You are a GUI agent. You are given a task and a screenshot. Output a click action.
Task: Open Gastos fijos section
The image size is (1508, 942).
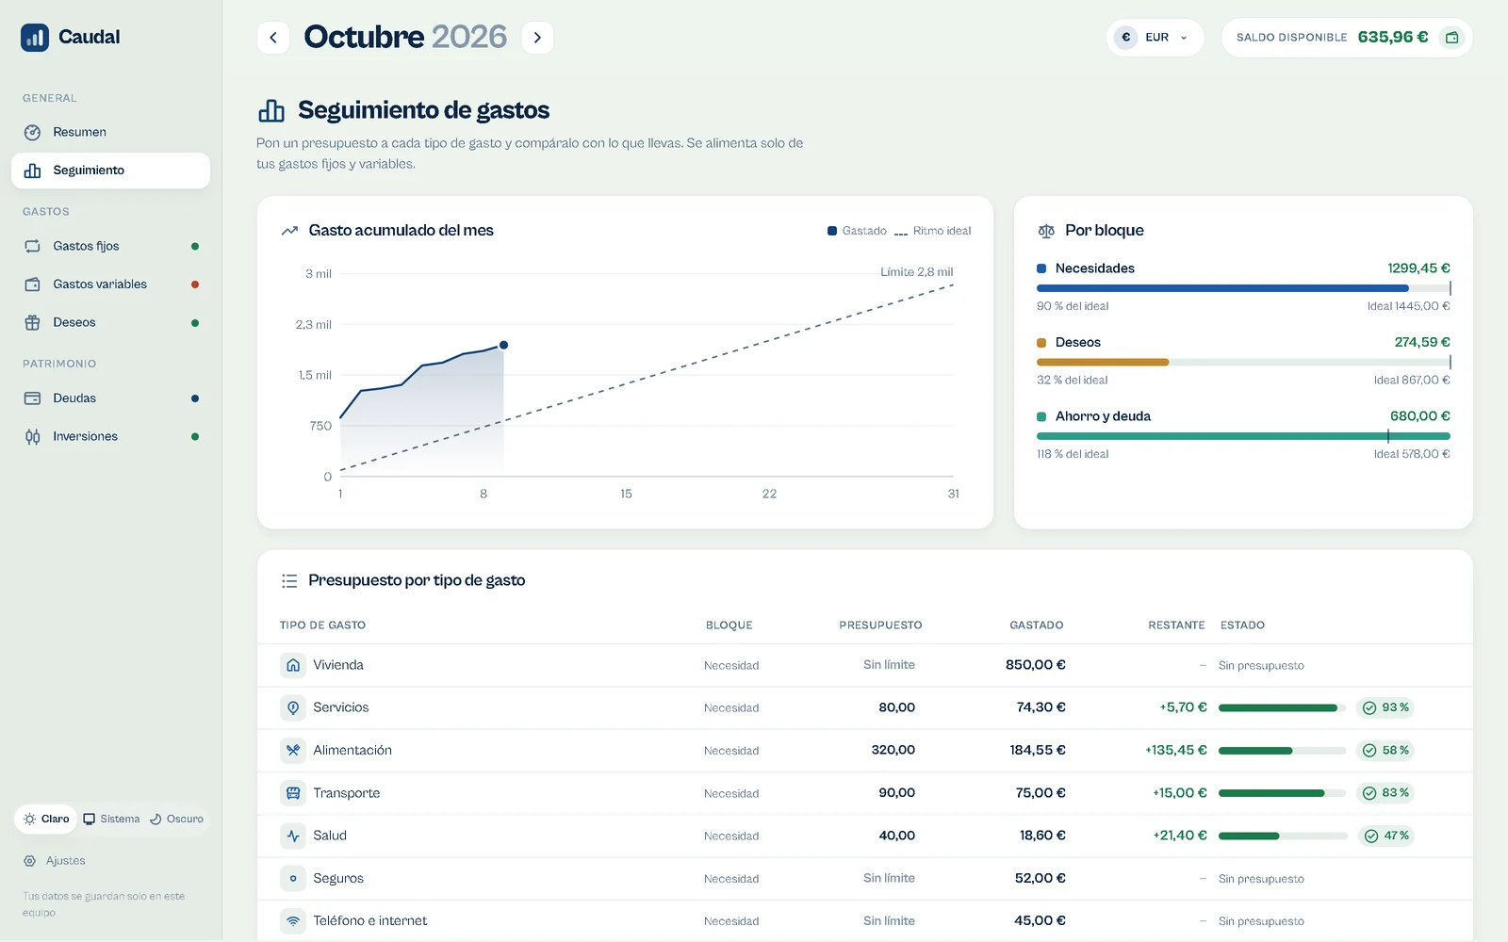pyautogui.click(x=110, y=246)
